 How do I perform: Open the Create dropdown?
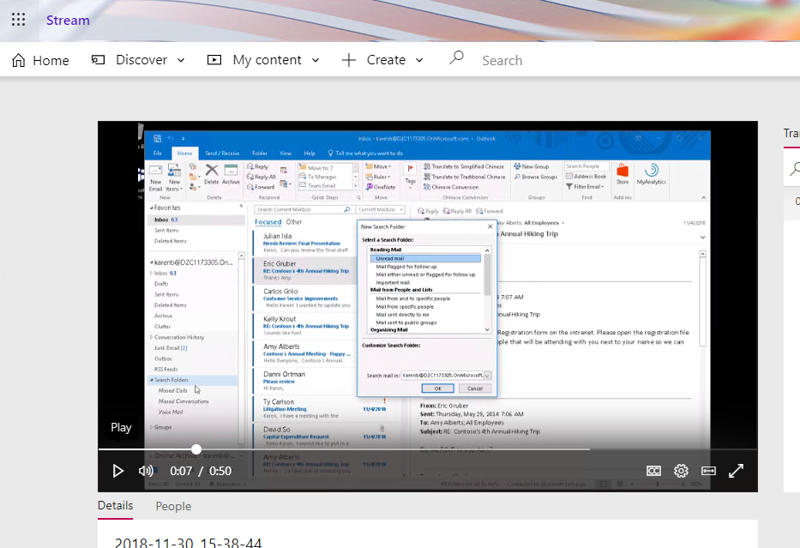(x=382, y=60)
